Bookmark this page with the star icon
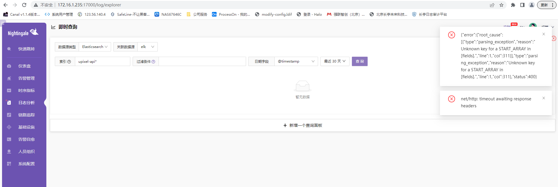 coord(501,5)
